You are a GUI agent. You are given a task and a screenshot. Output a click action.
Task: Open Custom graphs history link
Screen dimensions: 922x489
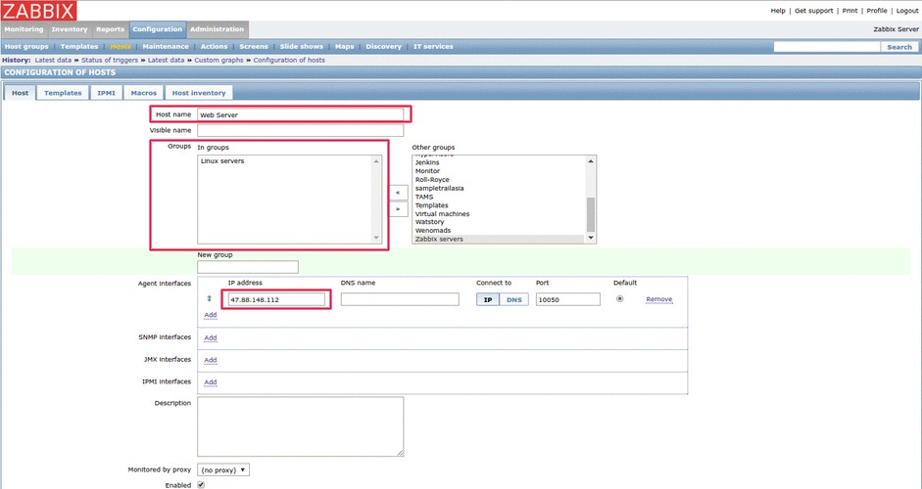tap(218, 60)
